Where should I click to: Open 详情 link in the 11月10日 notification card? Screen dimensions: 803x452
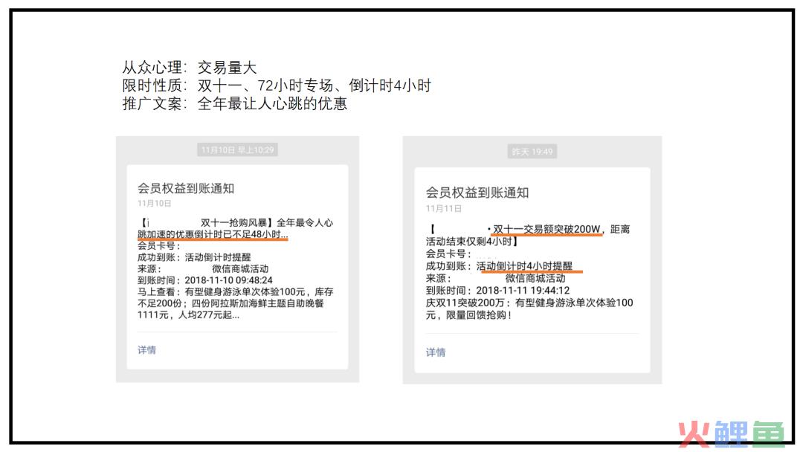[146, 350]
